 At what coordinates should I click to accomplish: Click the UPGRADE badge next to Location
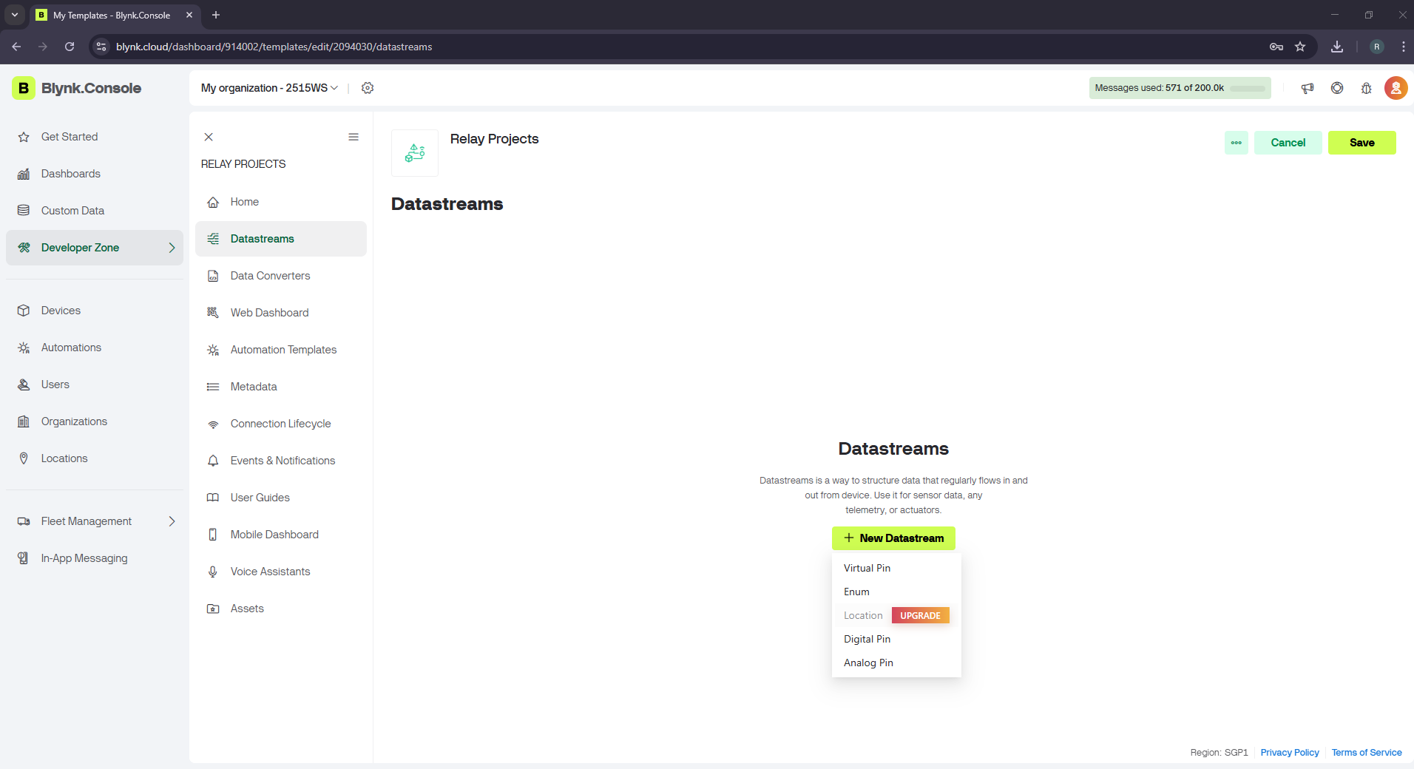920,615
